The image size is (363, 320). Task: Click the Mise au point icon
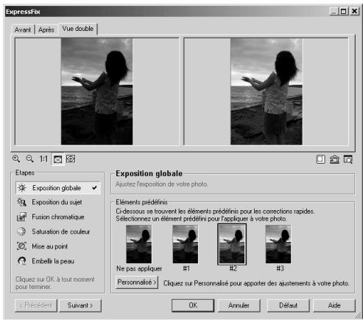click(x=21, y=246)
